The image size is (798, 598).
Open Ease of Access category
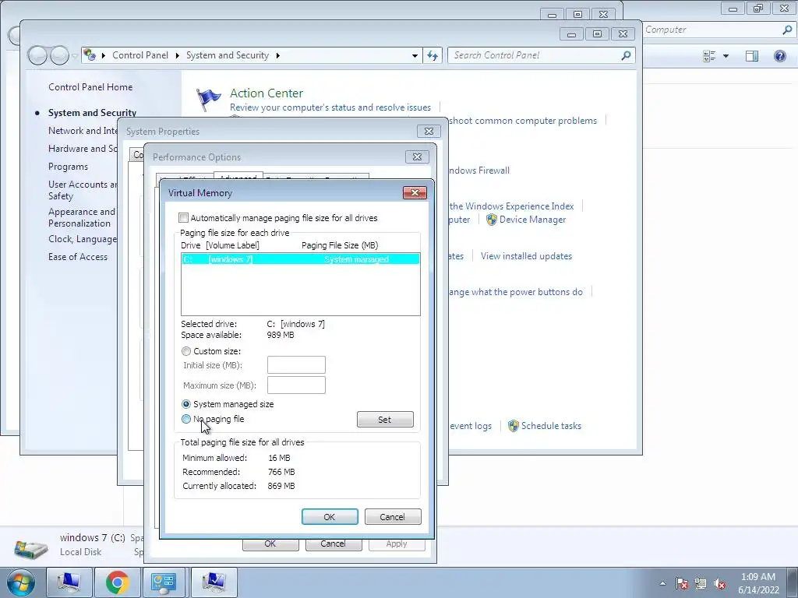pyautogui.click(x=78, y=257)
